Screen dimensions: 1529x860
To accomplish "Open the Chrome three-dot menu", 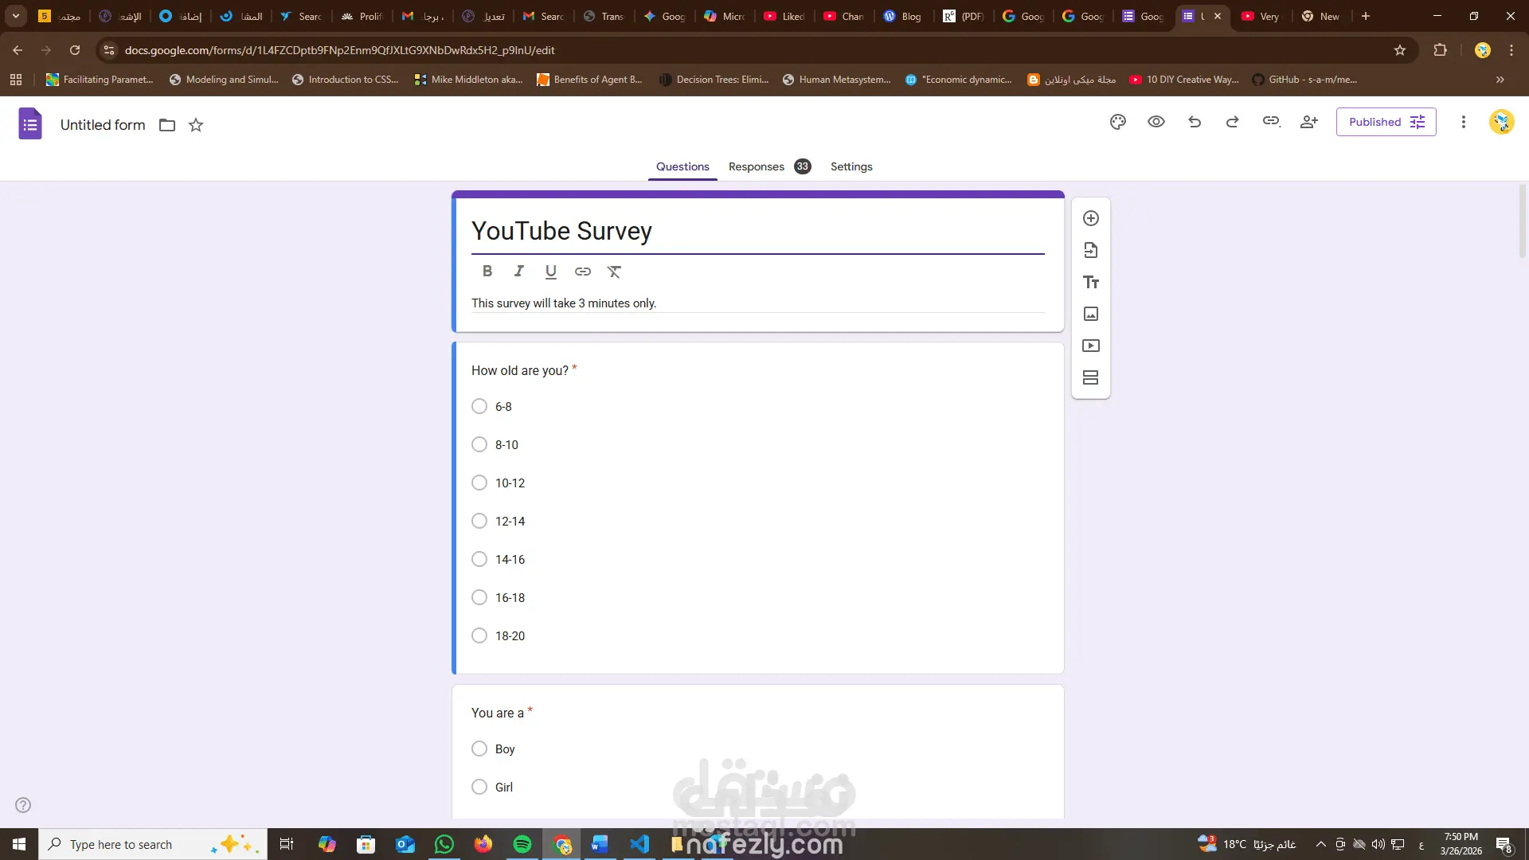I will (1511, 50).
